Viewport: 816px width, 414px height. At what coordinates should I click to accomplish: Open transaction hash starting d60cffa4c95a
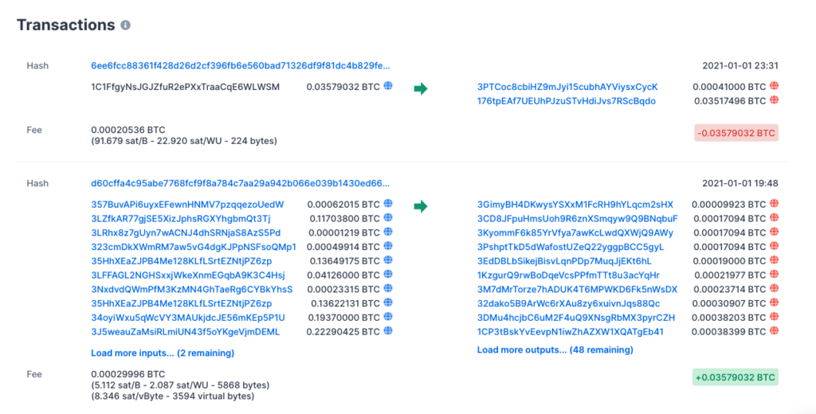(241, 183)
